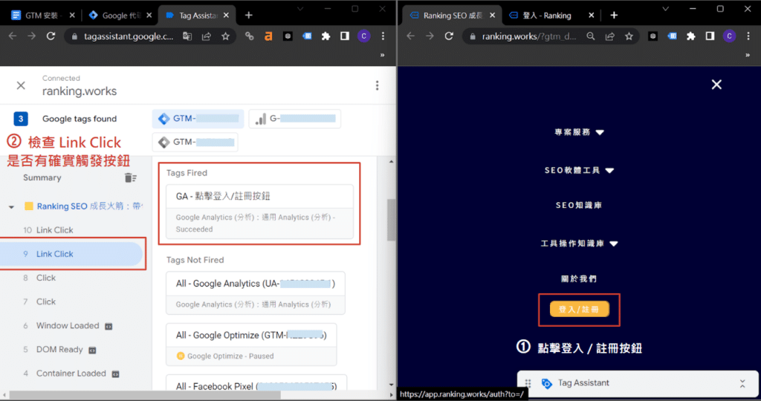The height and width of the screenshot is (401, 761).
Task: Bookmark the ranking.works page with the star
Action: [x=629, y=36]
